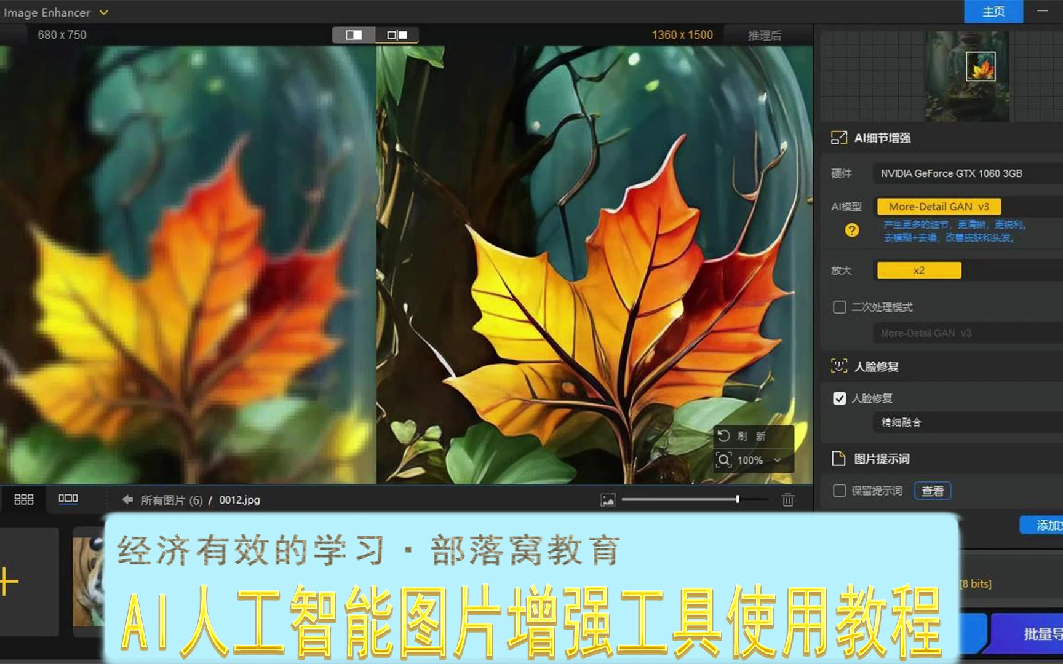Open the 100% zoom level dropdown
This screenshot has width=1063, height=664.
click(778, 460)
